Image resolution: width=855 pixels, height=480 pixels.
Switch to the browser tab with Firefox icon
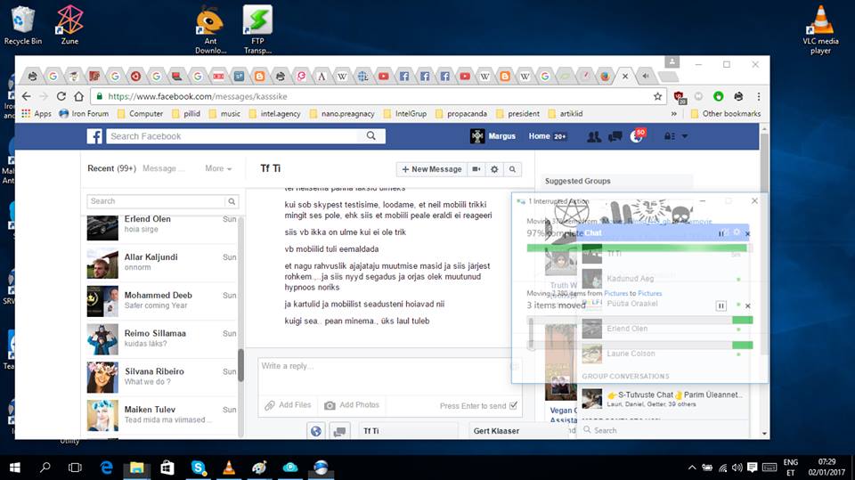coord(604,77)
